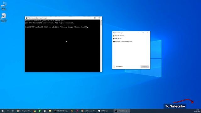201x113 pixels.
Task: Maximize the Task Manager window
Action: [143, 33]
